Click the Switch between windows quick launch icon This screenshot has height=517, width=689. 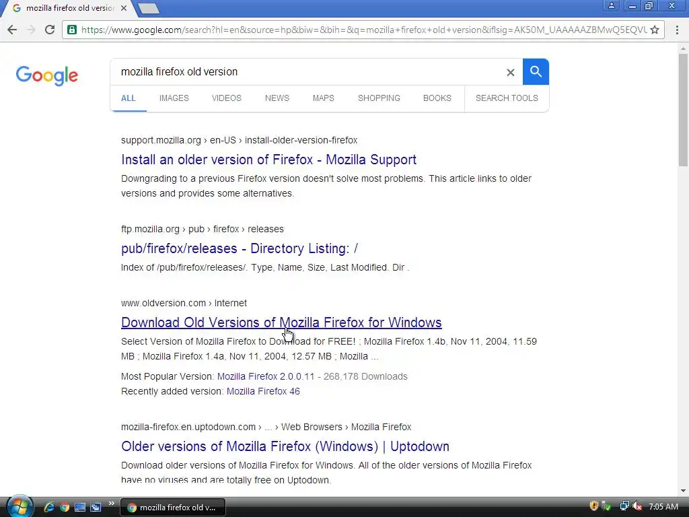[96, 507]
